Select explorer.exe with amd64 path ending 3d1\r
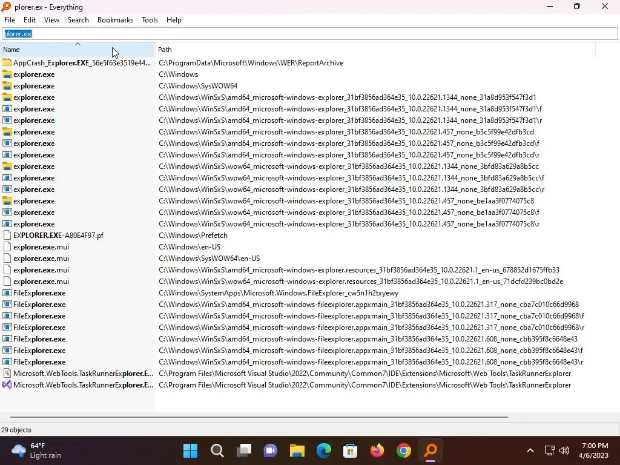The width and height of the screenshot is (620, 465). click(x=34, y=120)
